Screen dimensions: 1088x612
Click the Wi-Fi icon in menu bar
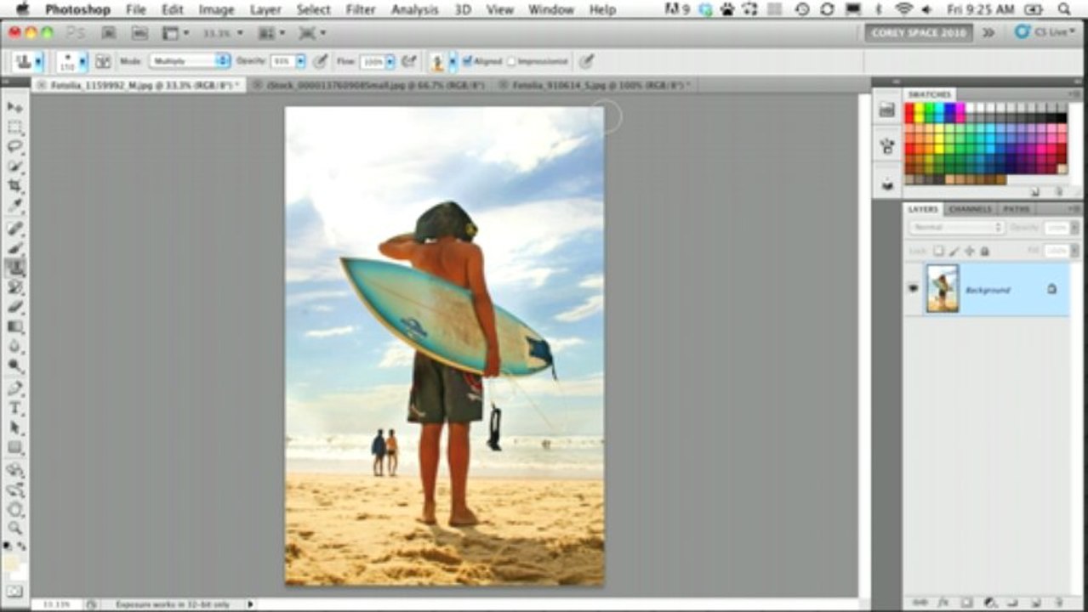pos(903,9)
